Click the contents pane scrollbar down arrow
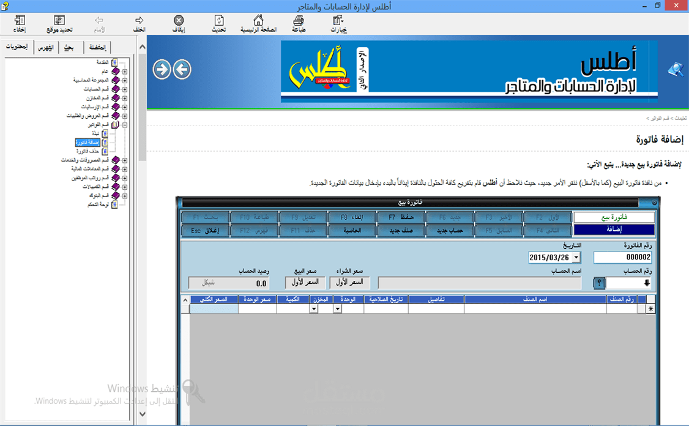This screenshot has height=426, width=689. point(143,414)
